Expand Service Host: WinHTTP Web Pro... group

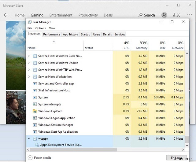tap(29, 70)
